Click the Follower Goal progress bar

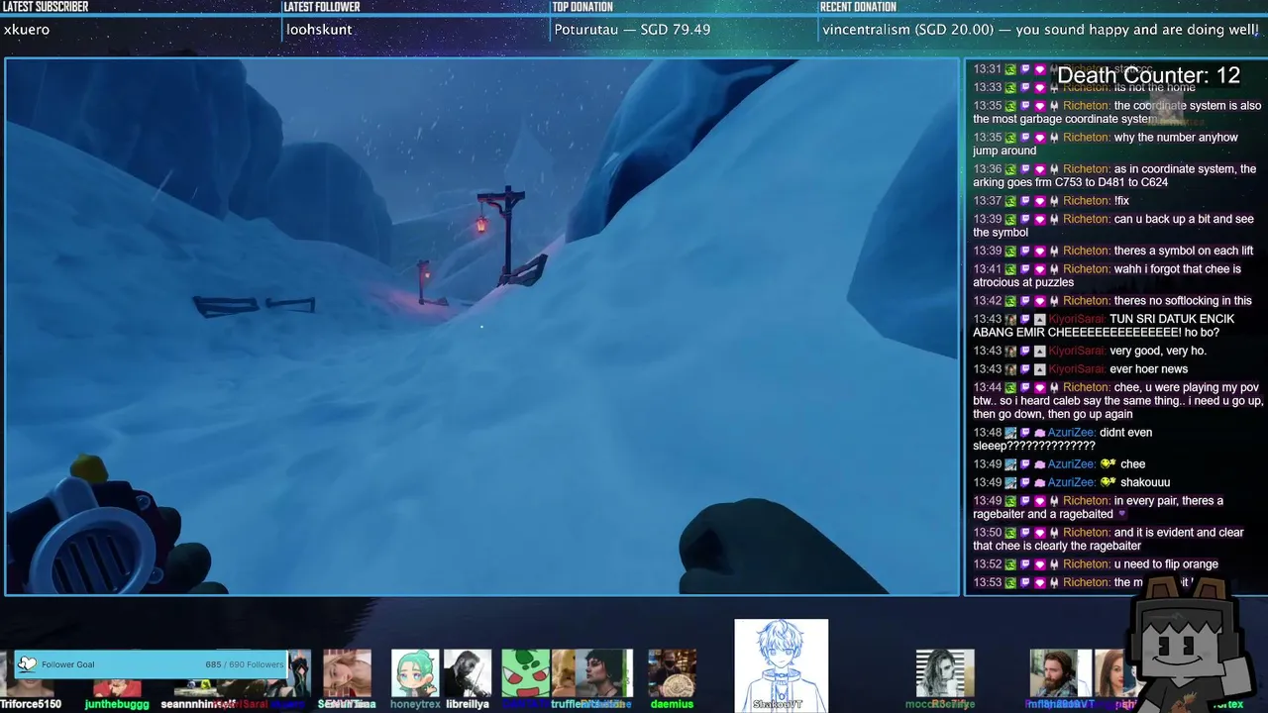coord(151,664)
